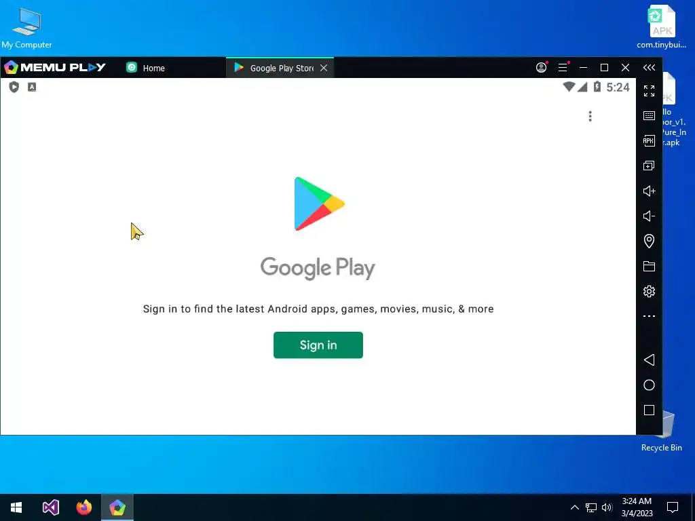Open MEmu settings gear icon
This screenshot has height=521, width=695.
(649, 291)
